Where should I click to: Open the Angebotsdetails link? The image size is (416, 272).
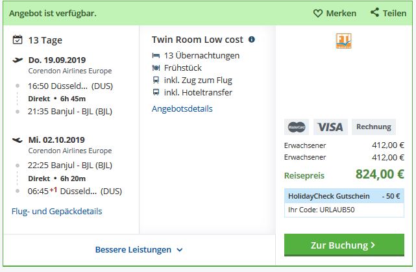(x=182, y=109)
